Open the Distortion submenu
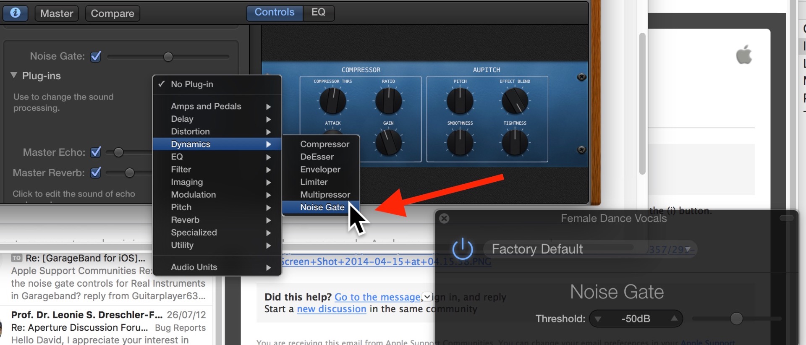Image resolution: width=806 pixels, height=345 pixels. (x=217, y=131)
